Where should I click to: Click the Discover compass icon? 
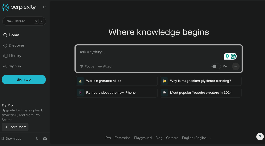click(x=5, y=45)
